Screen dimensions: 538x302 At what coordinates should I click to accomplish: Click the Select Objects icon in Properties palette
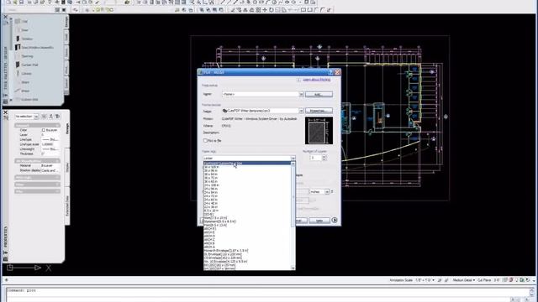click(x=50, y=117)
